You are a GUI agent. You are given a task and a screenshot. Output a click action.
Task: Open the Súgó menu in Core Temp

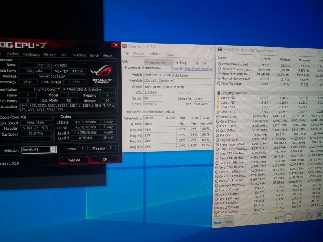170,54
